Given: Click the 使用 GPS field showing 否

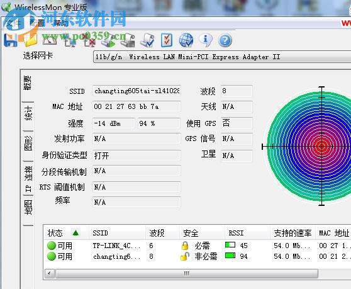Looking at the screenshot, I should (x=237, y=123).
